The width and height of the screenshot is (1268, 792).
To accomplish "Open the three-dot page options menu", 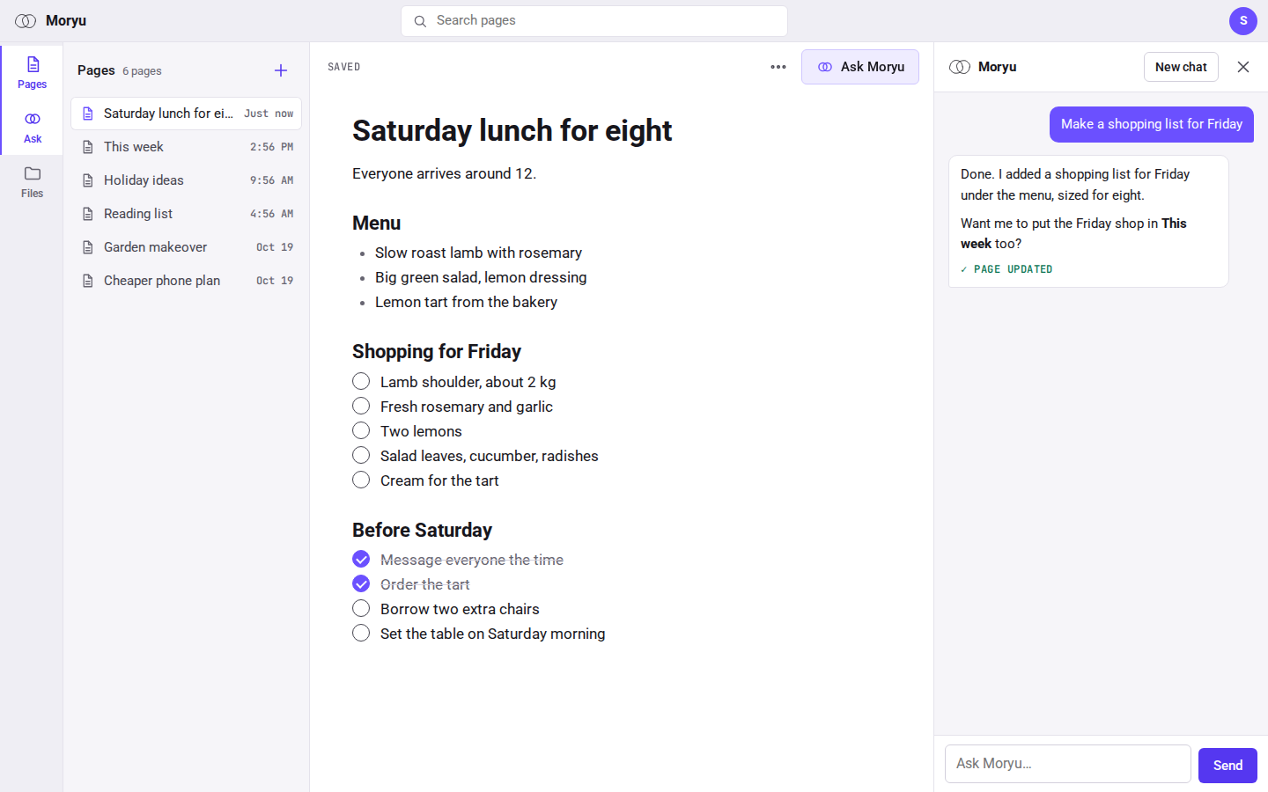I will 778,67.
